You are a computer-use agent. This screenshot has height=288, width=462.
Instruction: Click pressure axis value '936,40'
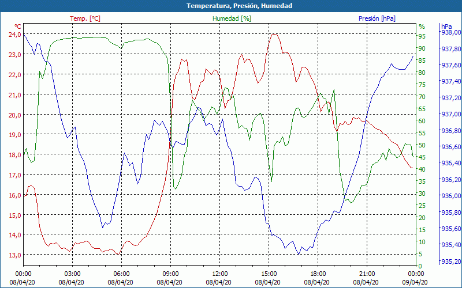(452, 163)
